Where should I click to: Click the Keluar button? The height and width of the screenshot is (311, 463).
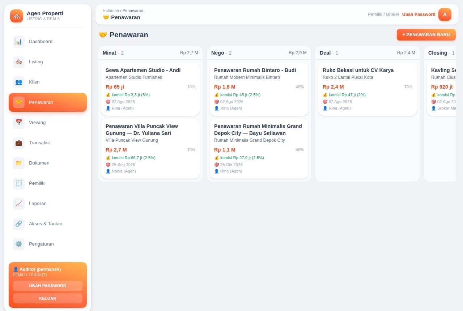click(48, 298)
